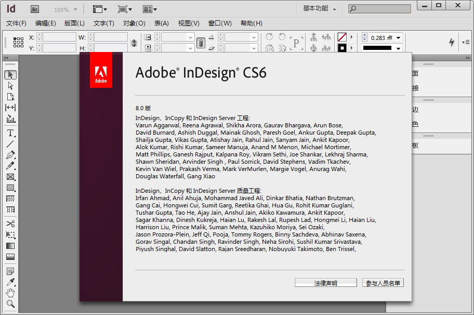Open stroke weight 0.283 点 dropdown

point(399,38)
